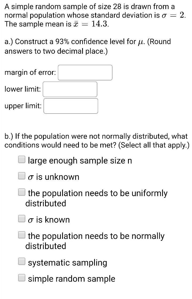Click the 'upper limit:' label text
The width and height of the screenshot is (192, 299).
click(x=23, y=106)
